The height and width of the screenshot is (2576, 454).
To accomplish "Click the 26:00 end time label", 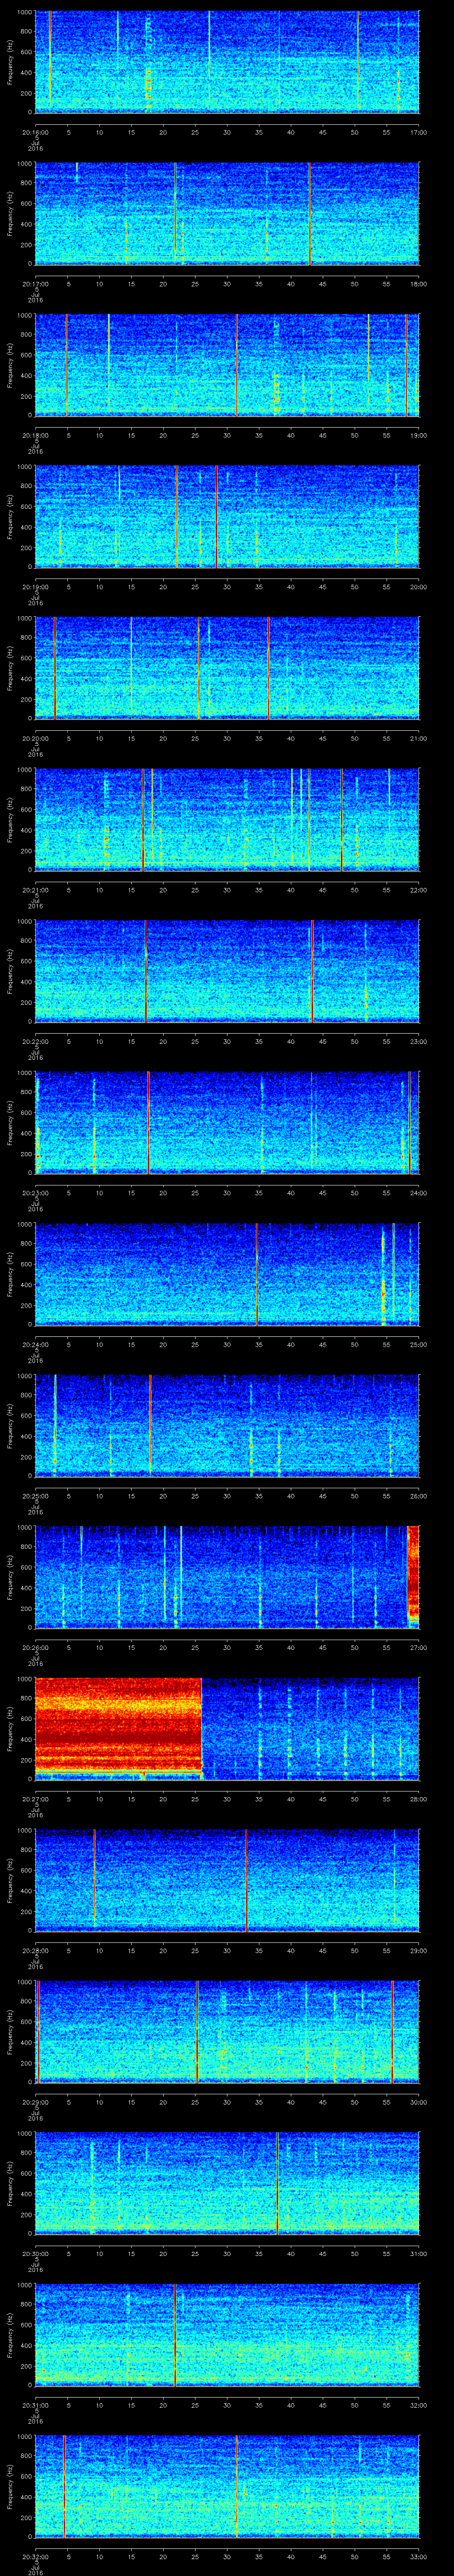I will click(x=418, y=1496).
